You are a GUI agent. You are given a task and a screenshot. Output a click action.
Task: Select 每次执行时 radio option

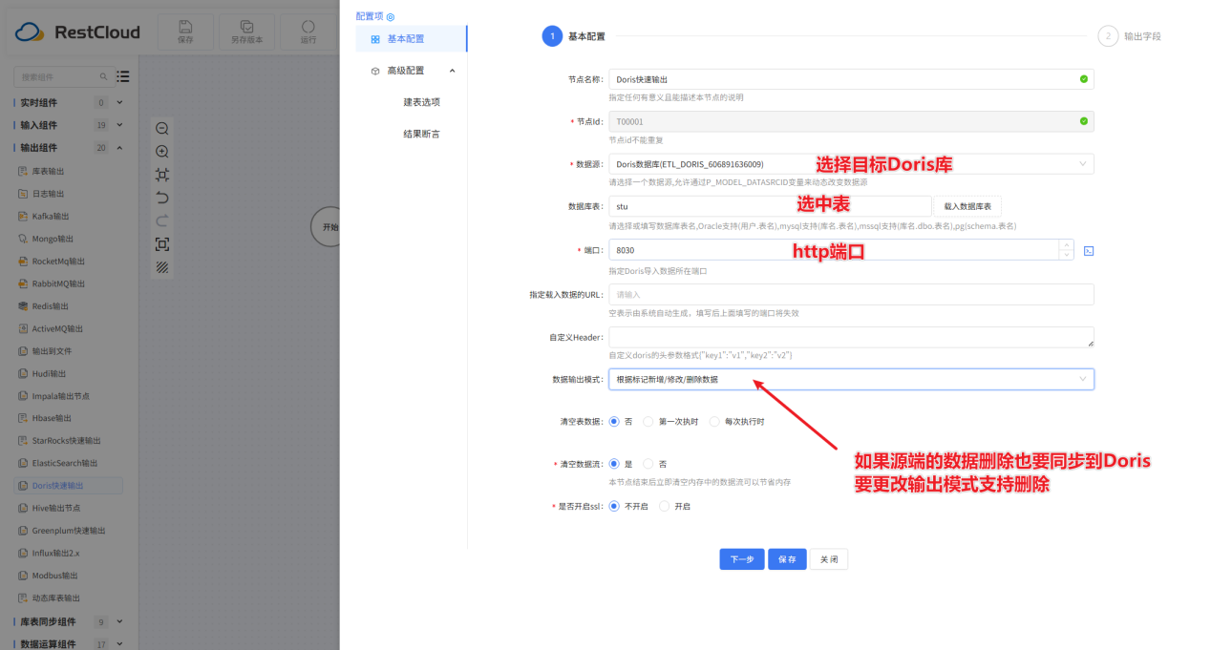point(714,421)
